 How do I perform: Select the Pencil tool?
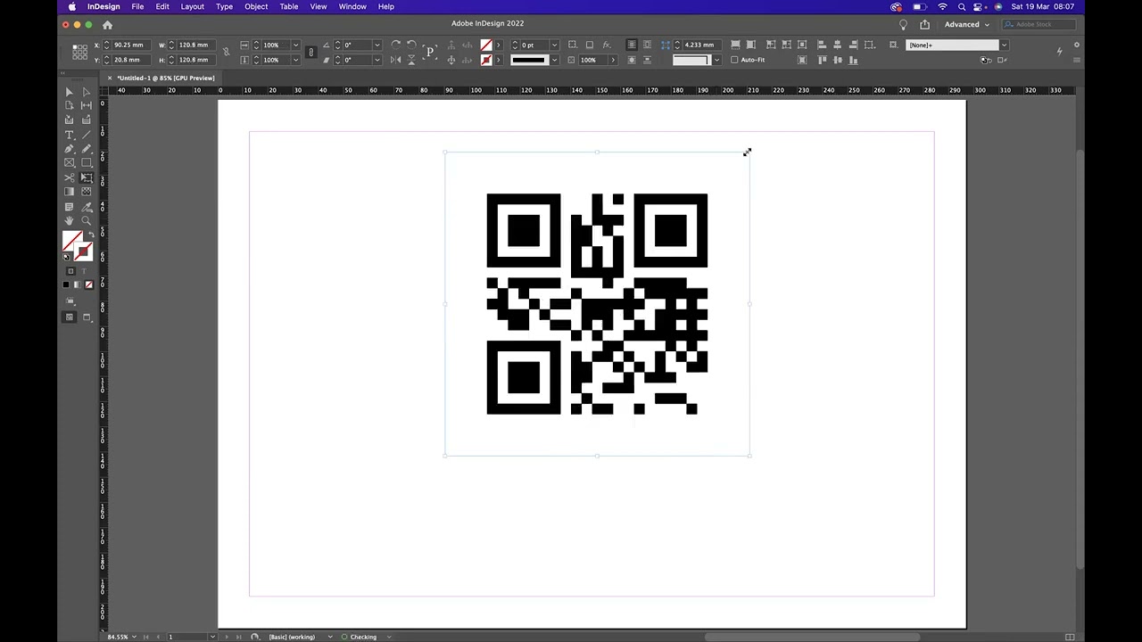click(x=87, y=149)
